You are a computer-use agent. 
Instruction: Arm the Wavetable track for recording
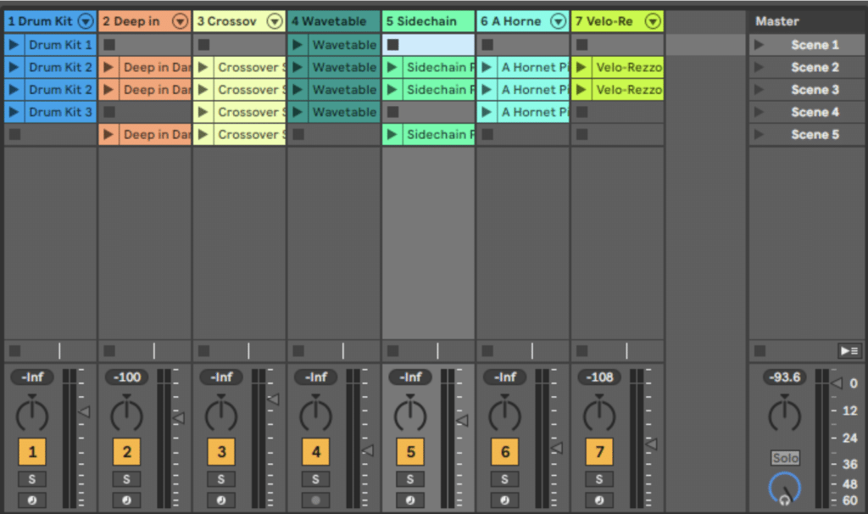click(x=315, y=500)
